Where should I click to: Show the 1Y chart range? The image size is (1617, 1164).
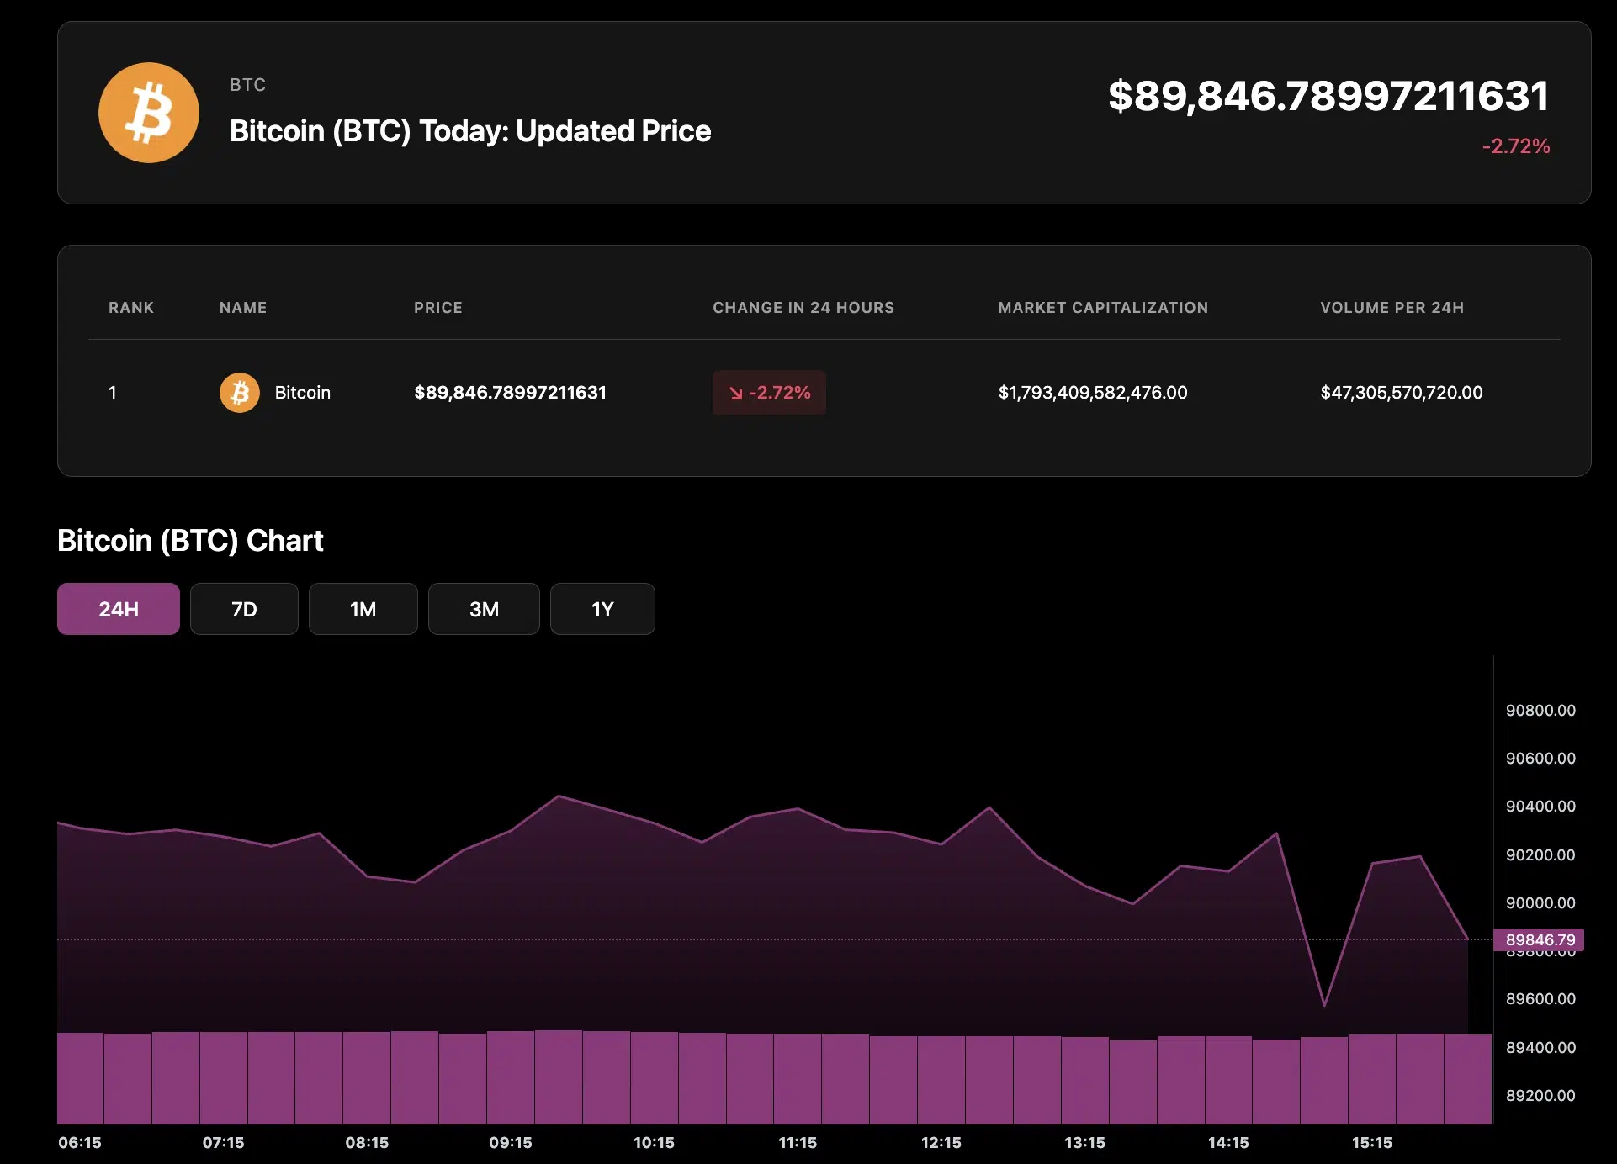coord(602,609)
